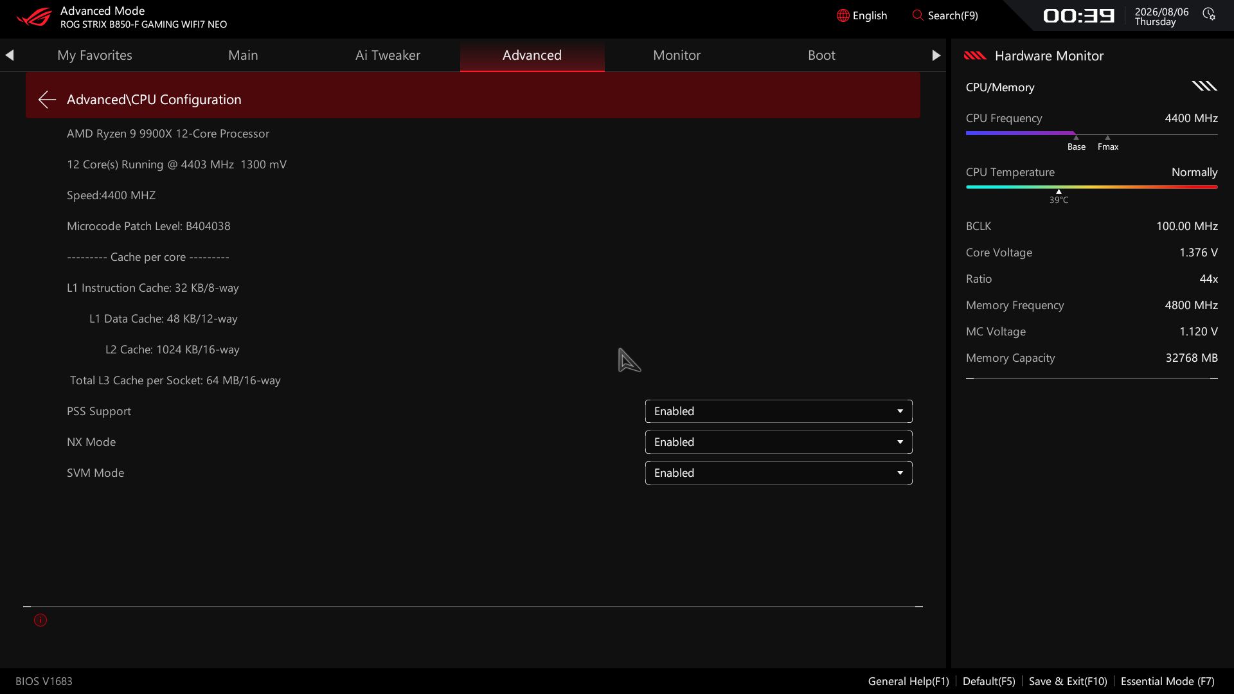This screenshot has width=1234, height=694.
Task: Open the SVM Mode dropdown
Action: pos(778,473)
